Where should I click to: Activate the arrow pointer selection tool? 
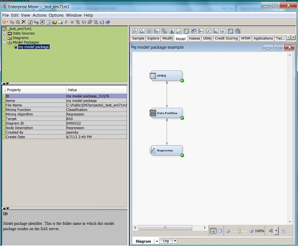pos(214,231)
